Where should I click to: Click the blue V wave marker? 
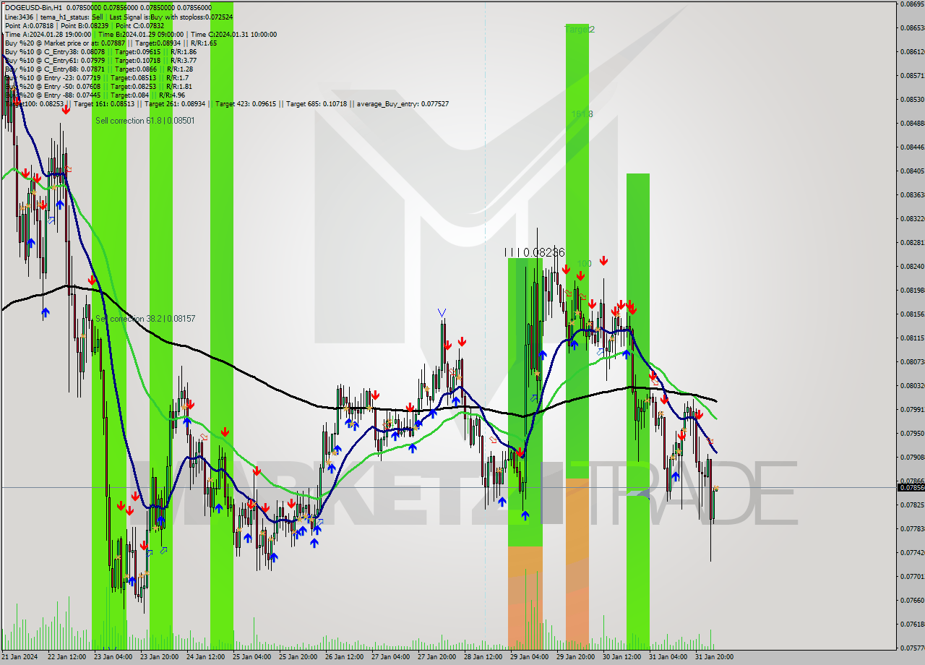[x=442, y=313]
